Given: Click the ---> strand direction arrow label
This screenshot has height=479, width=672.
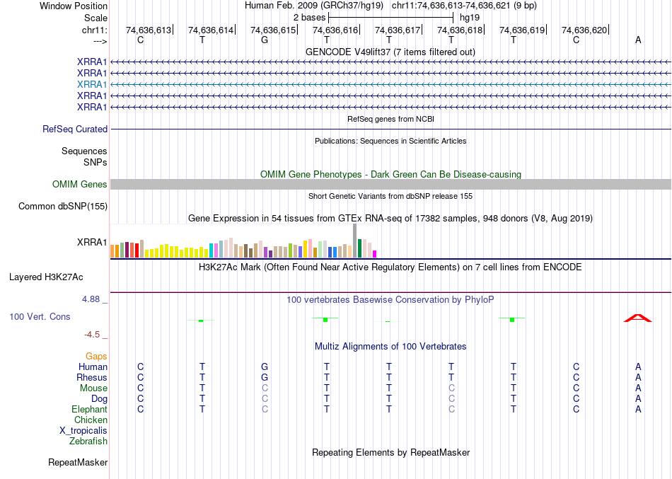Looking at the screenshot, I should (100, 41).
